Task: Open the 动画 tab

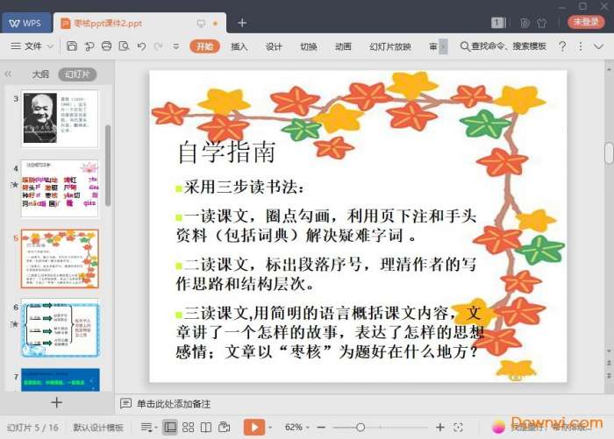Action: pyautogui.click(x=343, y=46)
